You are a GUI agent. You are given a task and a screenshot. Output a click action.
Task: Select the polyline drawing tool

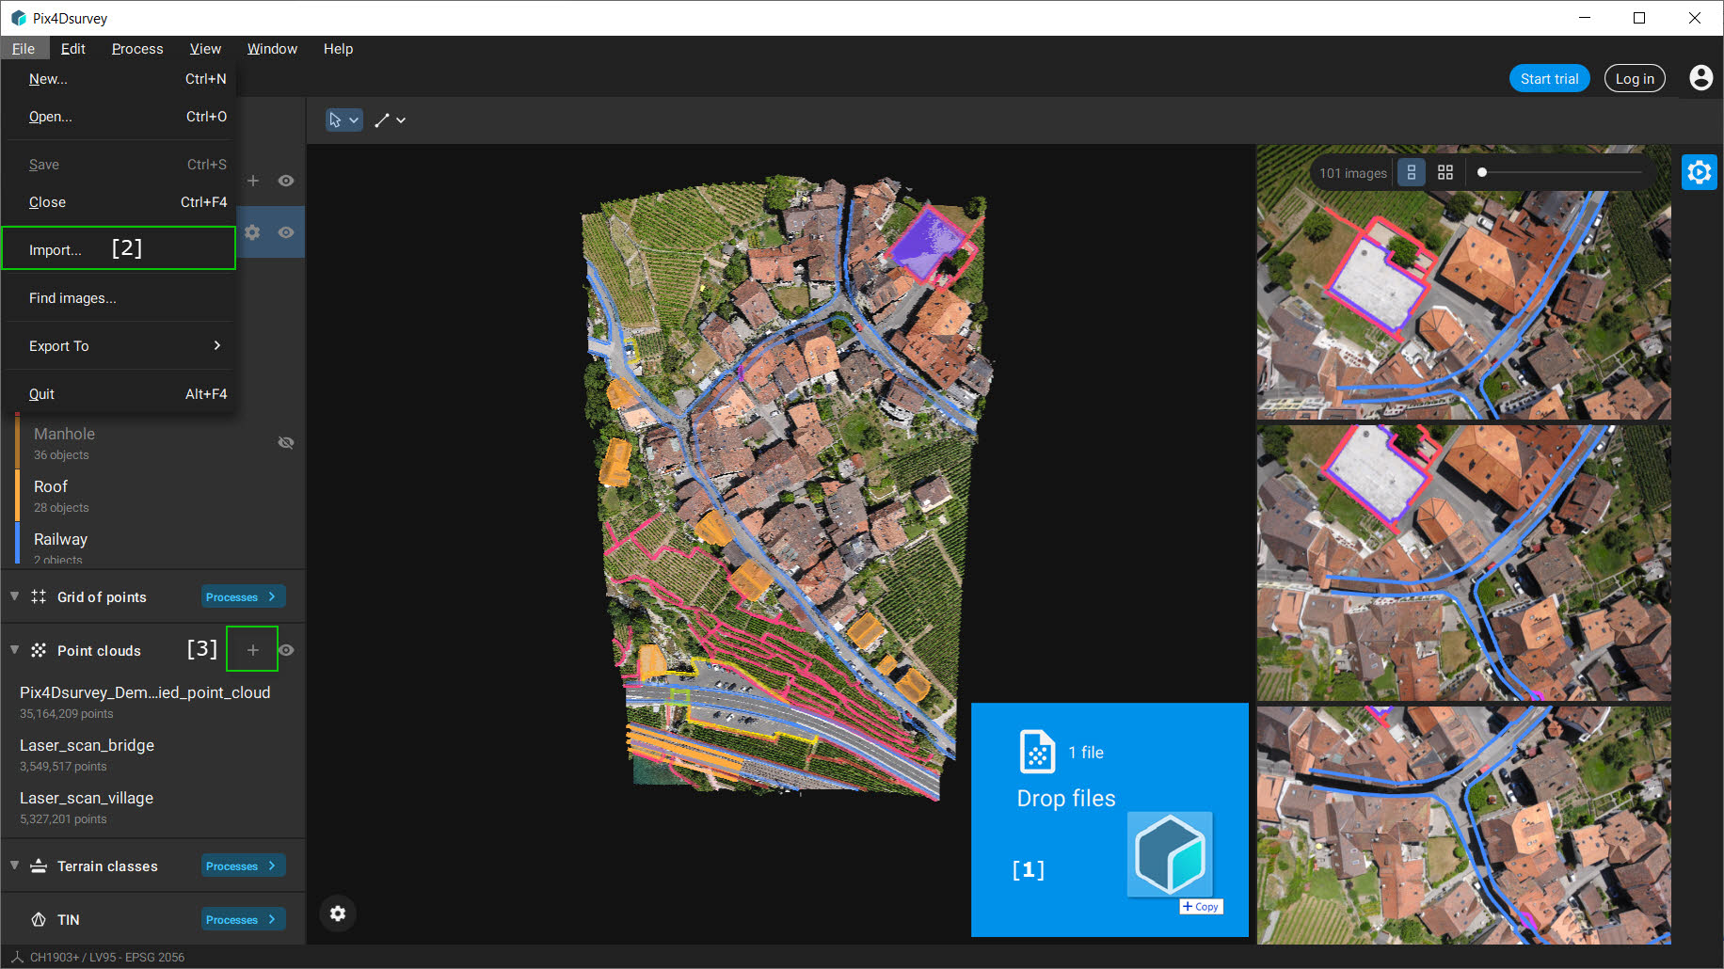[381, 119]
